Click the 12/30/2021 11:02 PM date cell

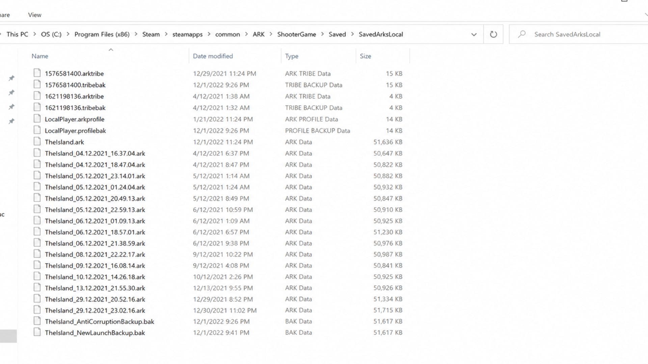tap(225, 310)
